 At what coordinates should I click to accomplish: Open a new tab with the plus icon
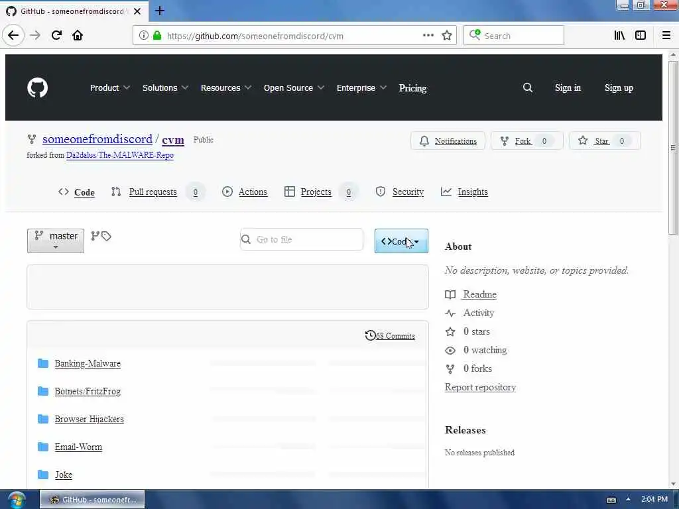tap(160, 11)
